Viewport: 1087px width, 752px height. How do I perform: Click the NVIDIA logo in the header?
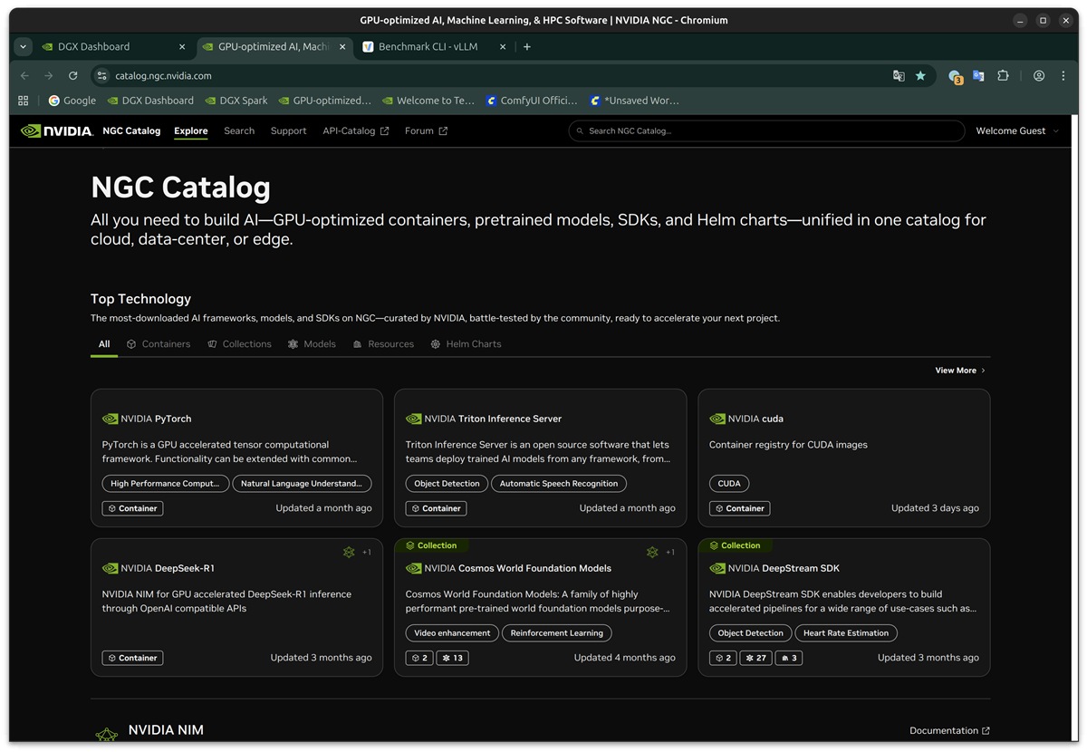pyautogui.click(x=57, y=130)
